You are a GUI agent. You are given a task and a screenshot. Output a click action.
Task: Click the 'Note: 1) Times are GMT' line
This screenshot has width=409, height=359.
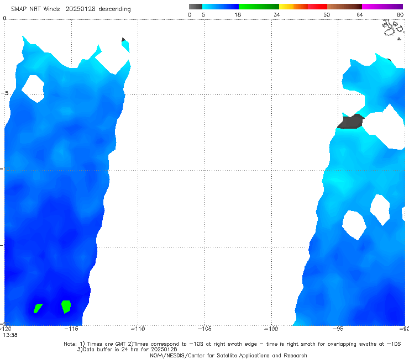[x=232, y=344]
